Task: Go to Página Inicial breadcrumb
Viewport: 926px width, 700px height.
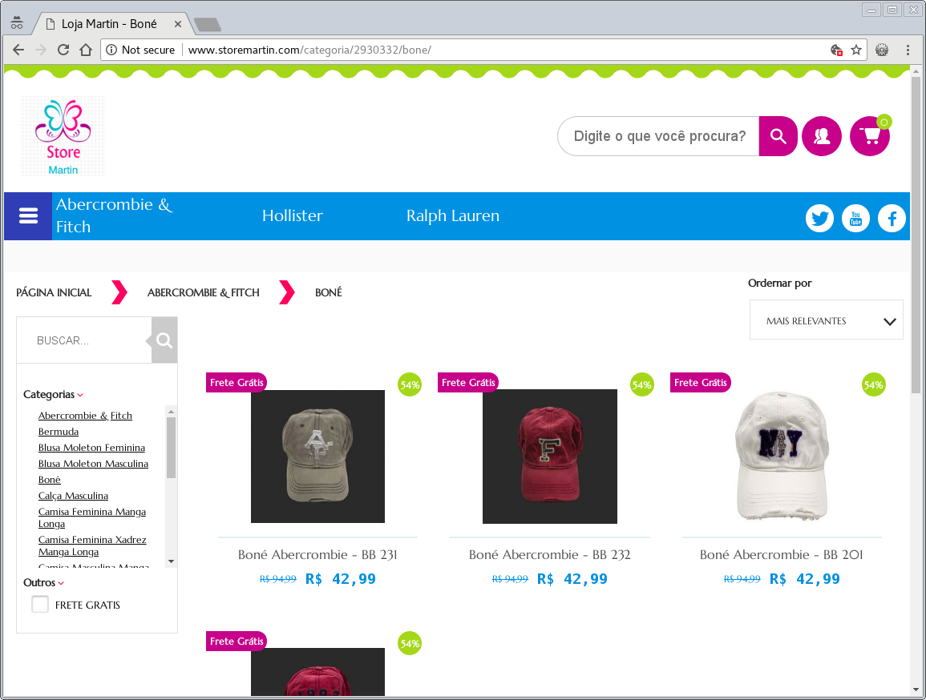Action: tap(54, 292)
